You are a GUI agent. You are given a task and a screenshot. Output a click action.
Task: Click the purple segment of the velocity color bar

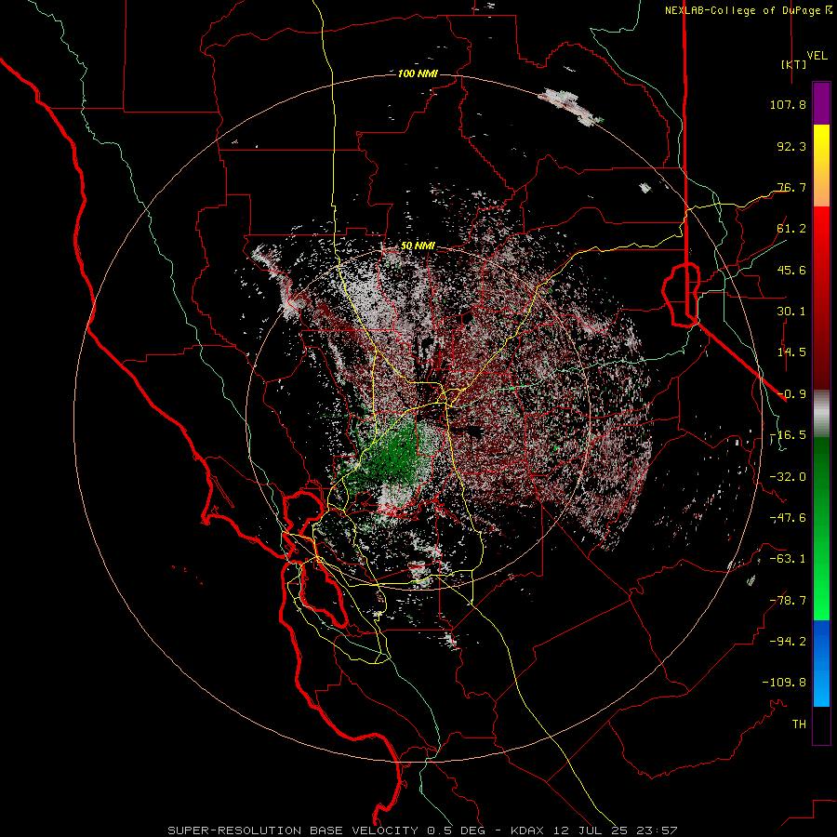point(821,104)
